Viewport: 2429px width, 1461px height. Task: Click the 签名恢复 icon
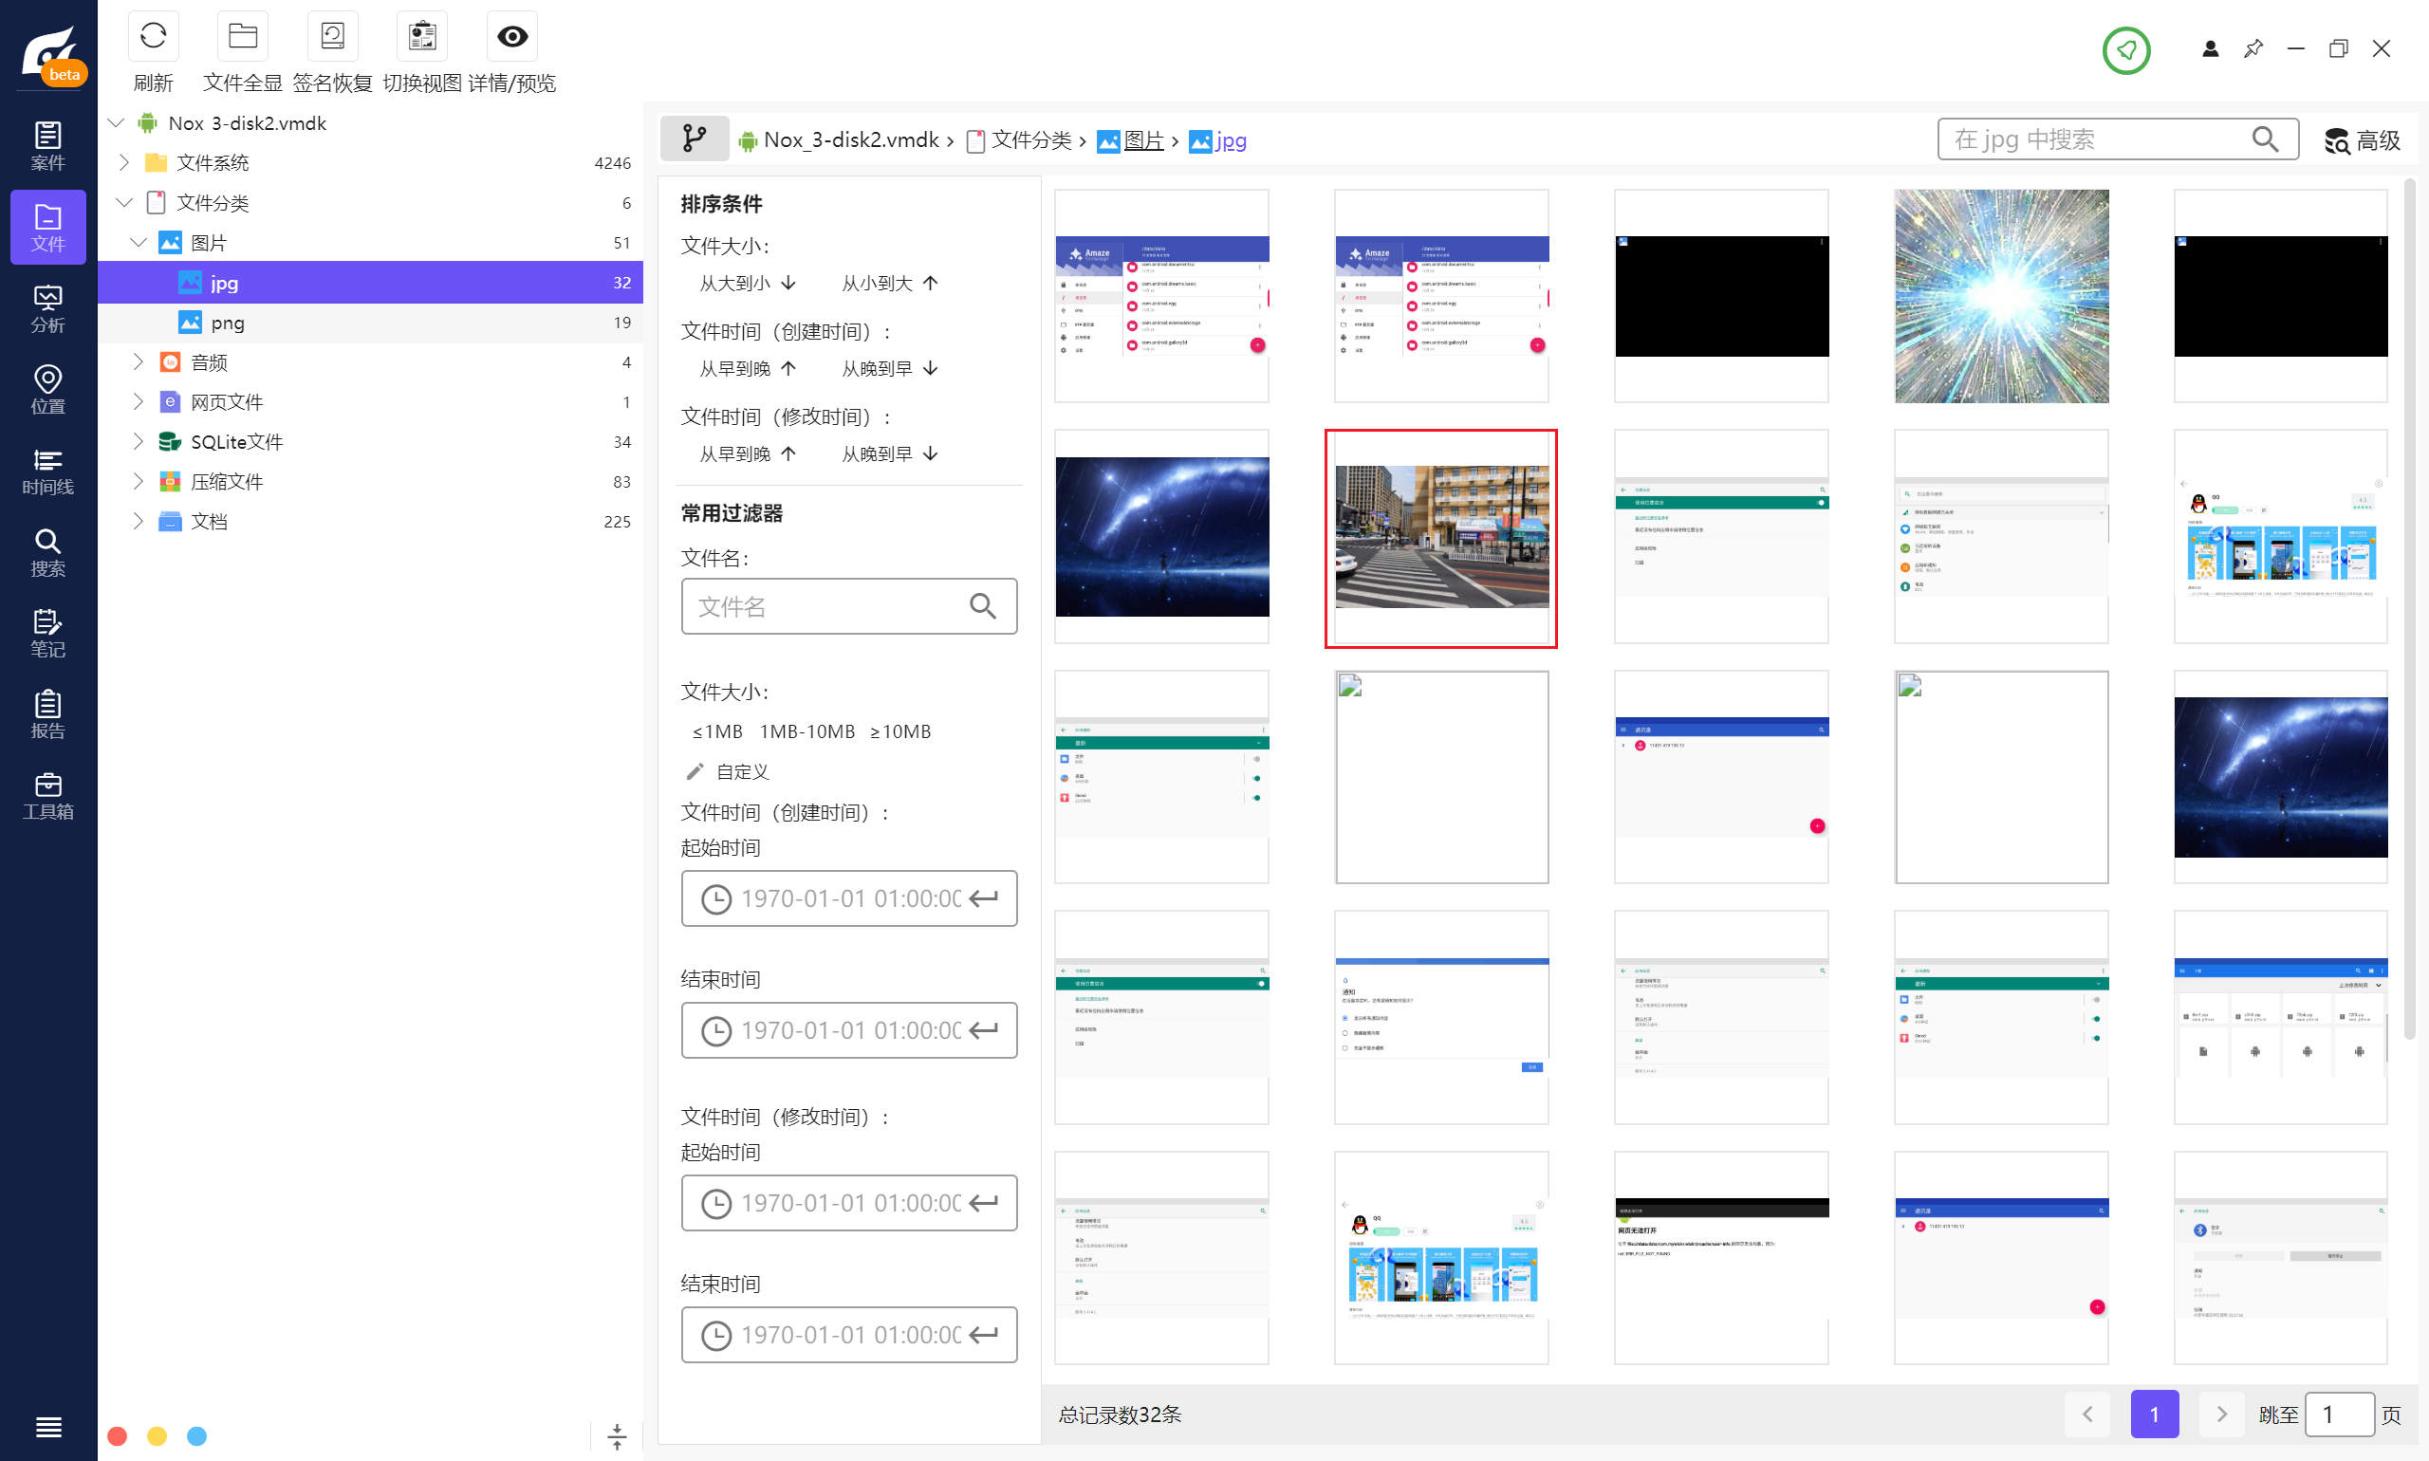tap(332, 36)
